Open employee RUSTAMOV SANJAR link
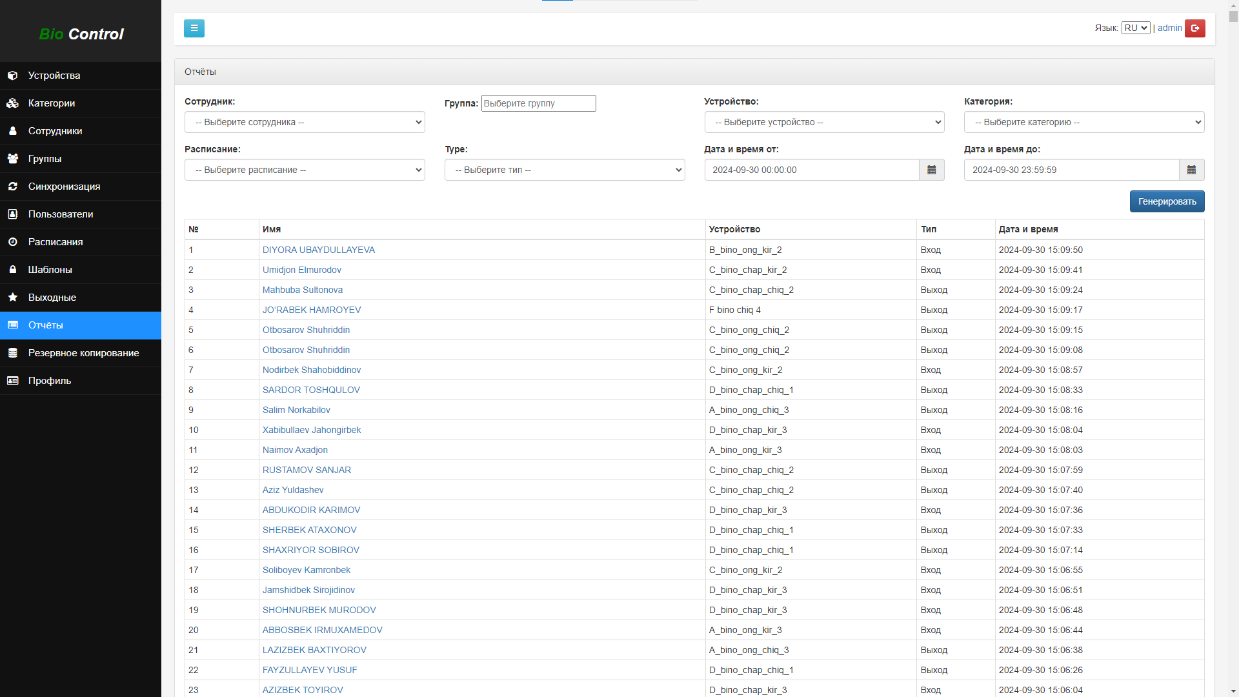 coord(307,470)
